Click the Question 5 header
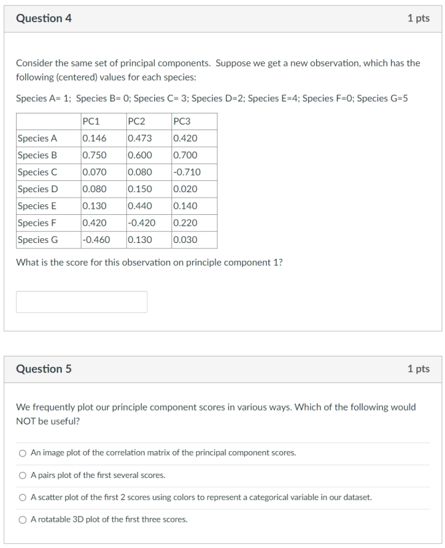The image size is (445, 548). (43, 368)
